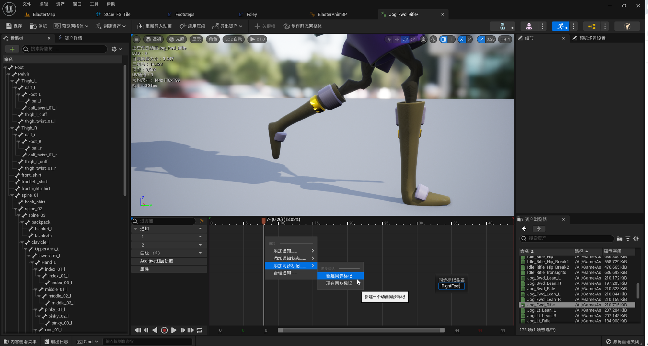Image resolution: width=648 pixels, height=346 pixels.
Task: Open the skeletal mesh editor mode icon
Action: (529, 26)
